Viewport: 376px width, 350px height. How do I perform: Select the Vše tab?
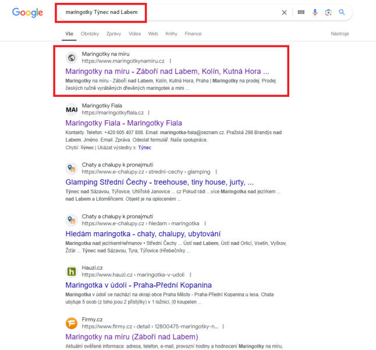coord(69,34)
